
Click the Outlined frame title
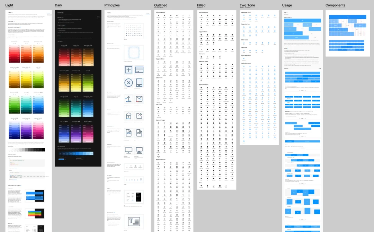point(161,5)
